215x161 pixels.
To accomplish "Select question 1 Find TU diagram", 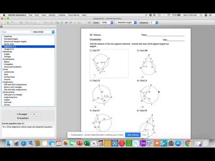I will coord(109,64).
